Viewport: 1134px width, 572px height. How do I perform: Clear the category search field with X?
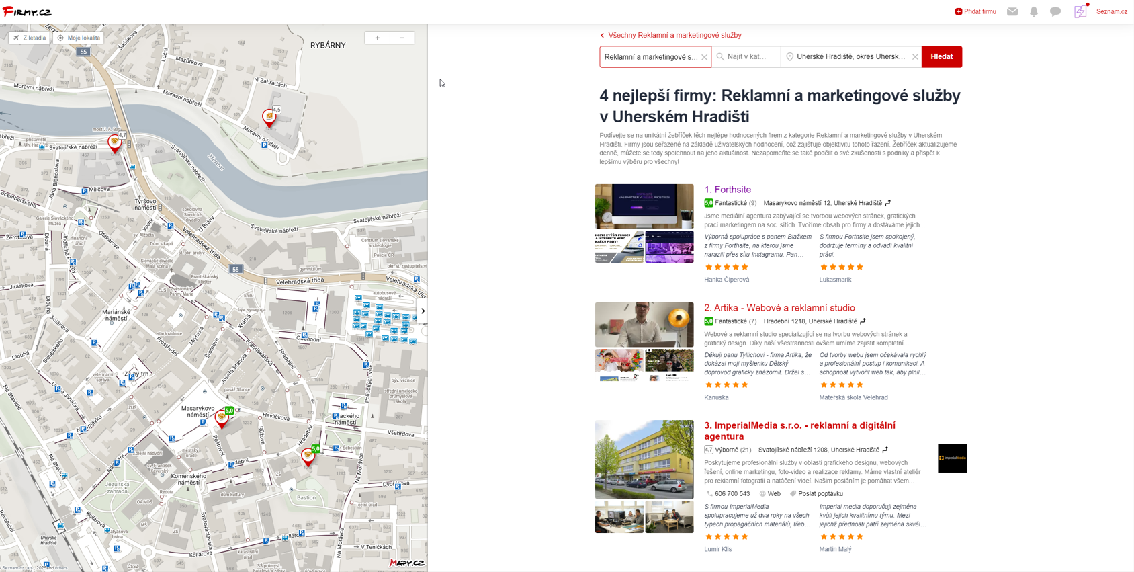[704, 57]
